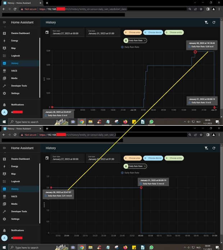Image resolution: width=223 pixels, height=250 pixels.
Task: Refresh history in the upper window
Action: click(214, 23)
